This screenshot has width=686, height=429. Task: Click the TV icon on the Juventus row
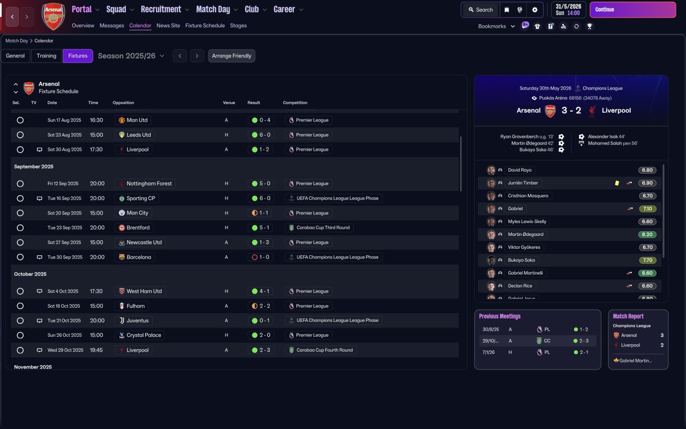pos(39,321)
